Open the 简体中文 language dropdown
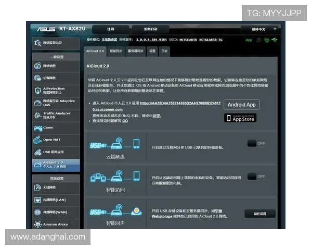The width and height of the screenshot is (312, 250). (261, 29)
